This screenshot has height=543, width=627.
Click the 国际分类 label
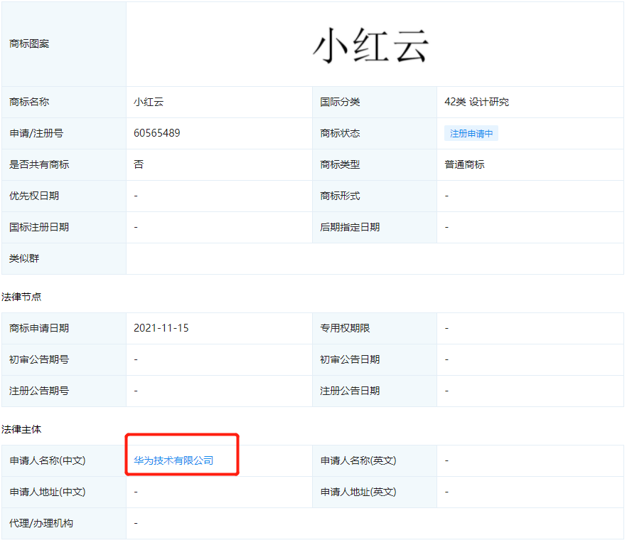coord(340,102)
